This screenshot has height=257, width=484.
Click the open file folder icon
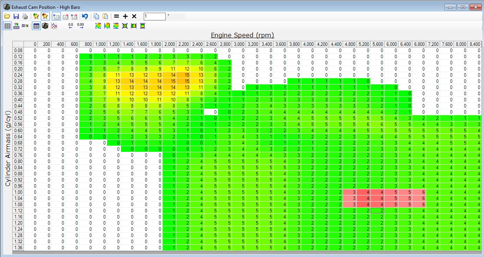tap(7, 16)
